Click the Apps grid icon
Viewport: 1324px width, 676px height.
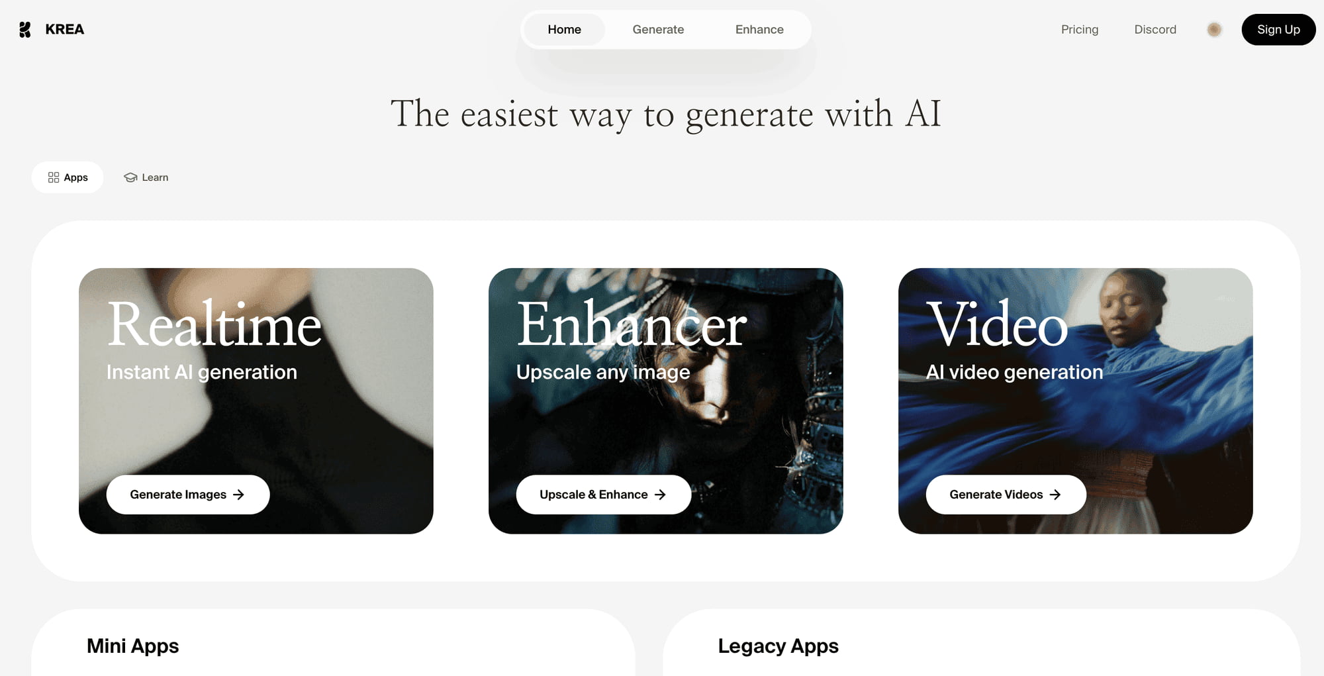(x=54, y=177)
